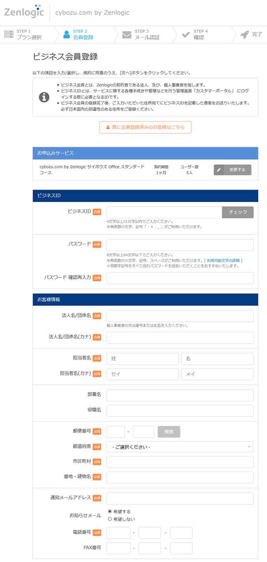Focus パスワード 確認再入力 field

tap(180, 278)
